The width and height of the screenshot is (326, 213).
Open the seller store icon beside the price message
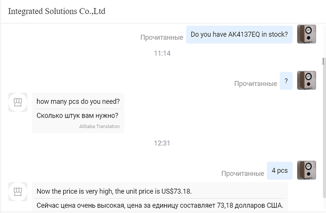[18, 191]
